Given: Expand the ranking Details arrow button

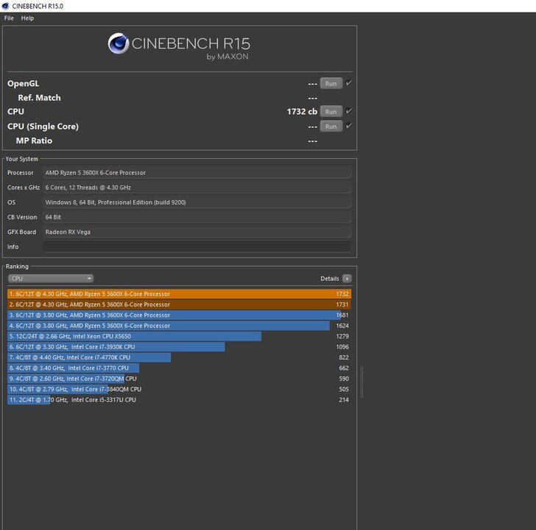Looking at the screenshot, I should click(x=347, y=278).
